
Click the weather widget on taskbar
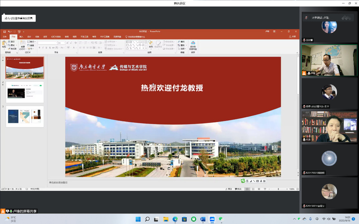point(9,220)
